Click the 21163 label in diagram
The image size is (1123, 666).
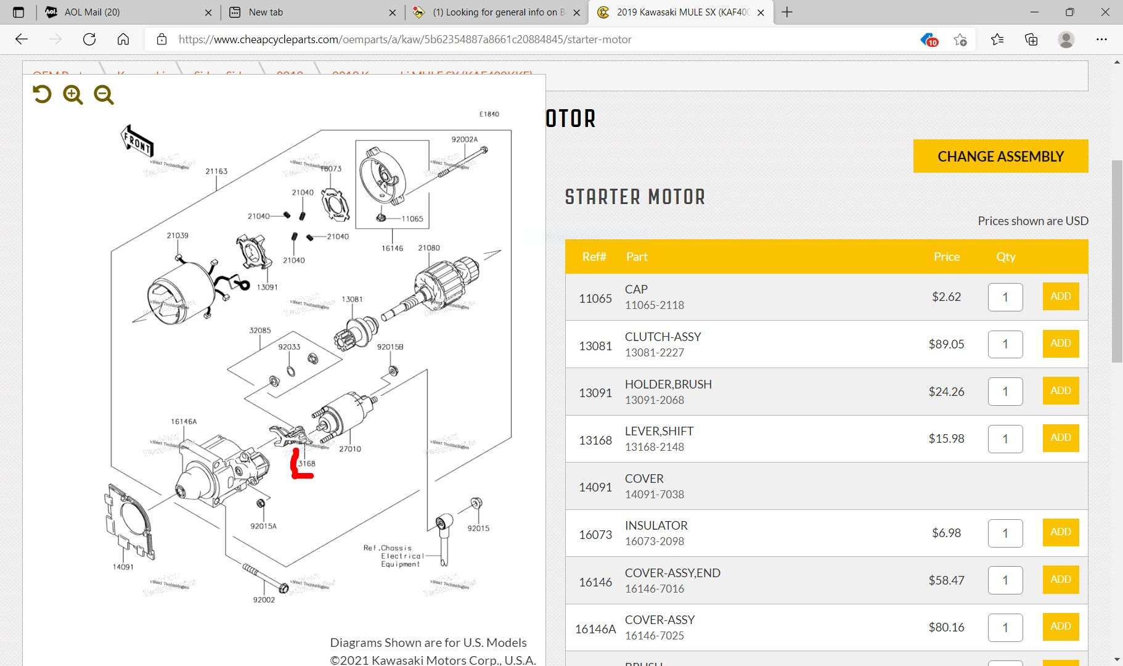[216, 171]
